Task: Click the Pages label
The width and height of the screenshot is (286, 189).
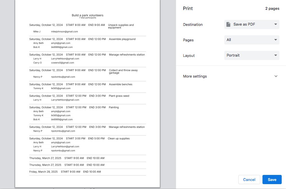Action: coord(188,40)
